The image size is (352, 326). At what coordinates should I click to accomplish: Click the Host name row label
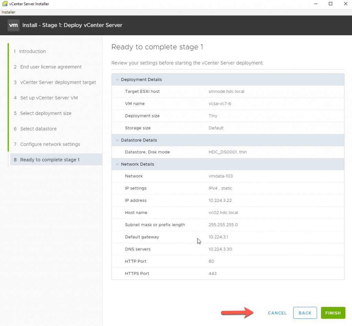136,213
